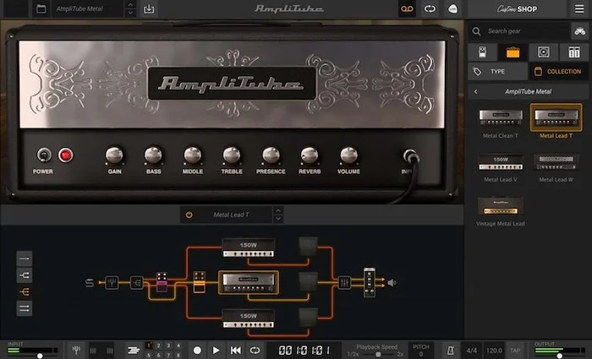Select the middle highlighted amp in chain
Screen dimensions: 592x359
[249, 282]
